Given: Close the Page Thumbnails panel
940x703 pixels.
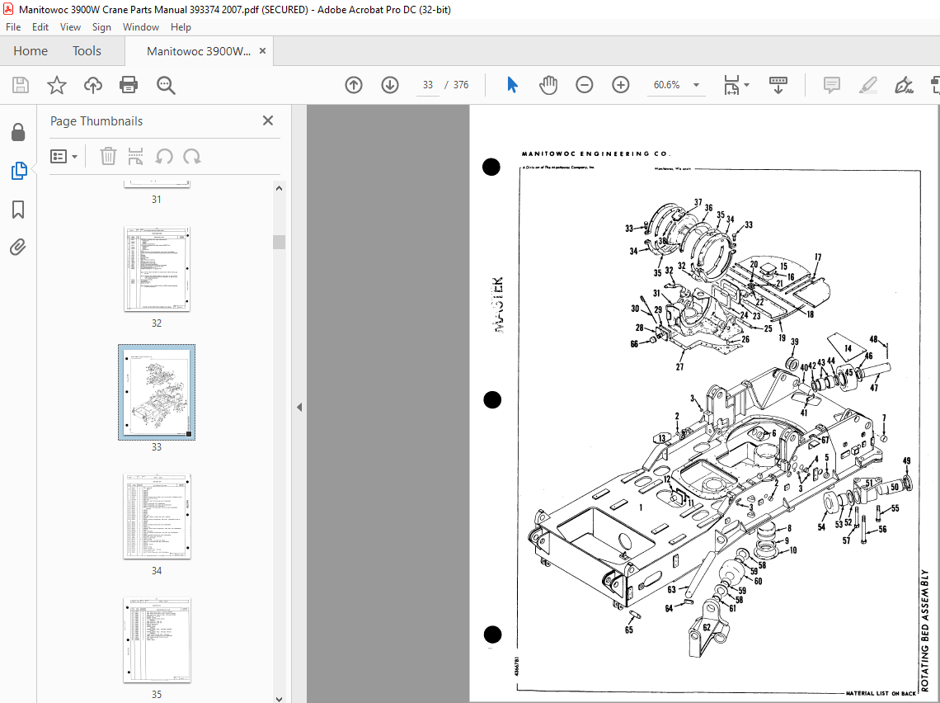Looking at the screenshot, I should coord(268,120).
